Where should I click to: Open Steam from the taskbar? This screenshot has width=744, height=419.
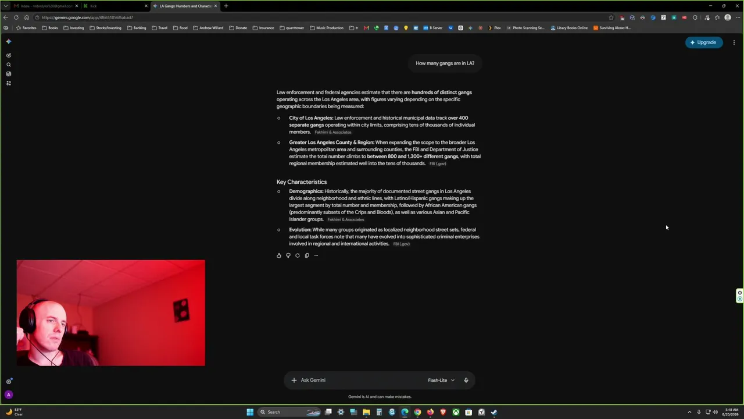click(x=494, y=412)
